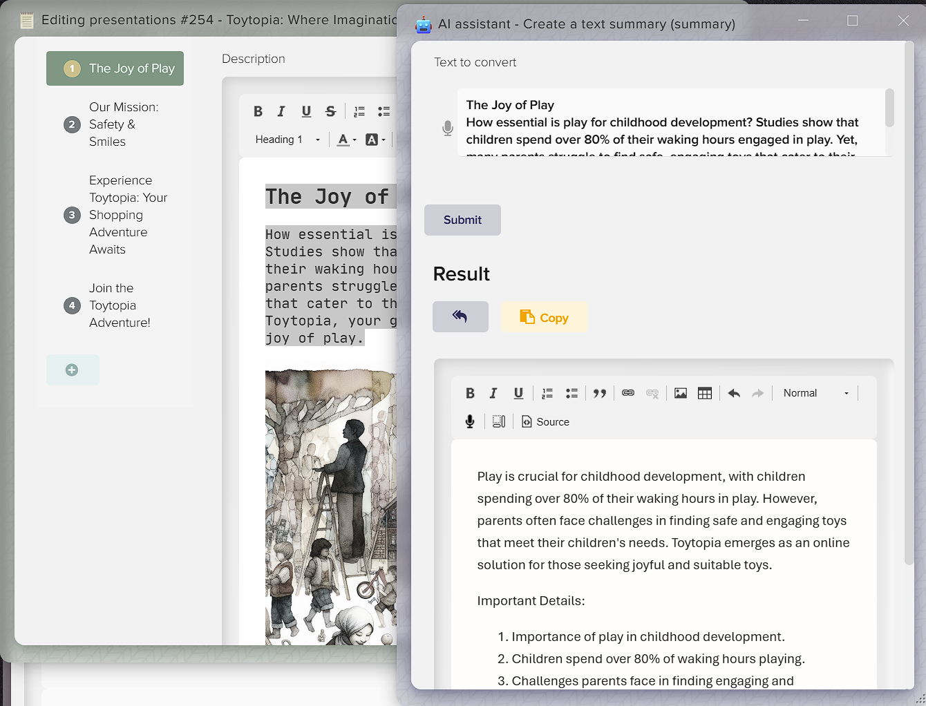
Task: Click the microphone icon beside Text to convert
Action: click(448, 128)
